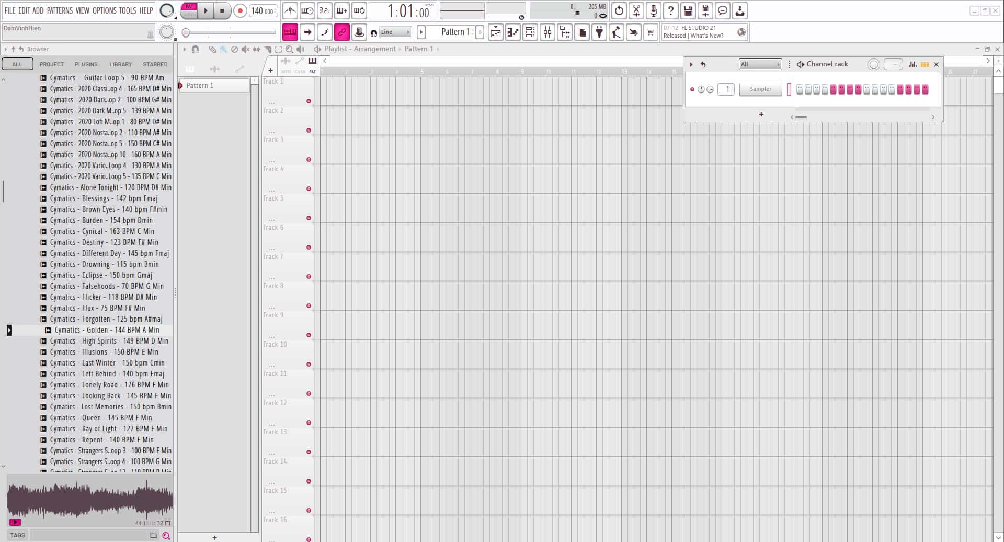The width and height of the screenshot is (1004, 542).
Task: Click the Record button
Action: tap(240, 10)
